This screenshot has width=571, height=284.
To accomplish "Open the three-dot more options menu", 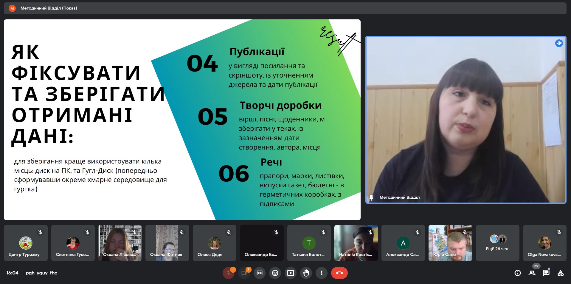I will click(321, 273).
